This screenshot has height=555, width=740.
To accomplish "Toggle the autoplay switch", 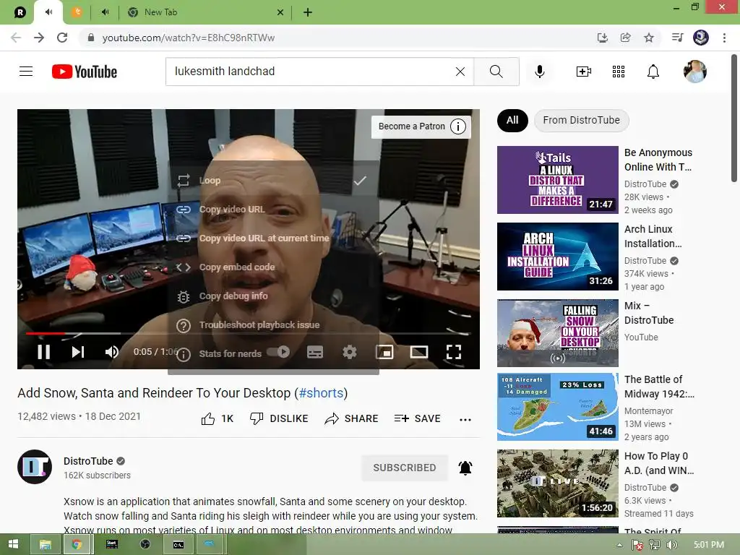I will (278, 352).
